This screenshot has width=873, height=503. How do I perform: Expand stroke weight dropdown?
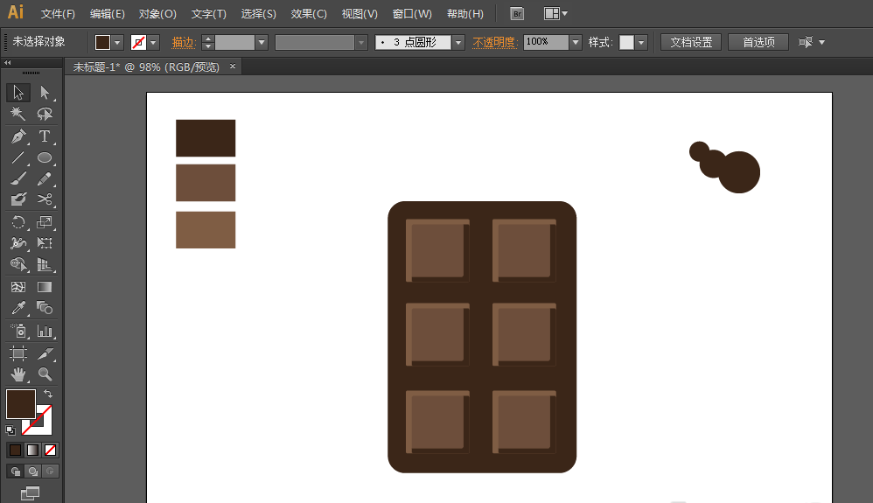pyautogui.click(x=262, y=42)
